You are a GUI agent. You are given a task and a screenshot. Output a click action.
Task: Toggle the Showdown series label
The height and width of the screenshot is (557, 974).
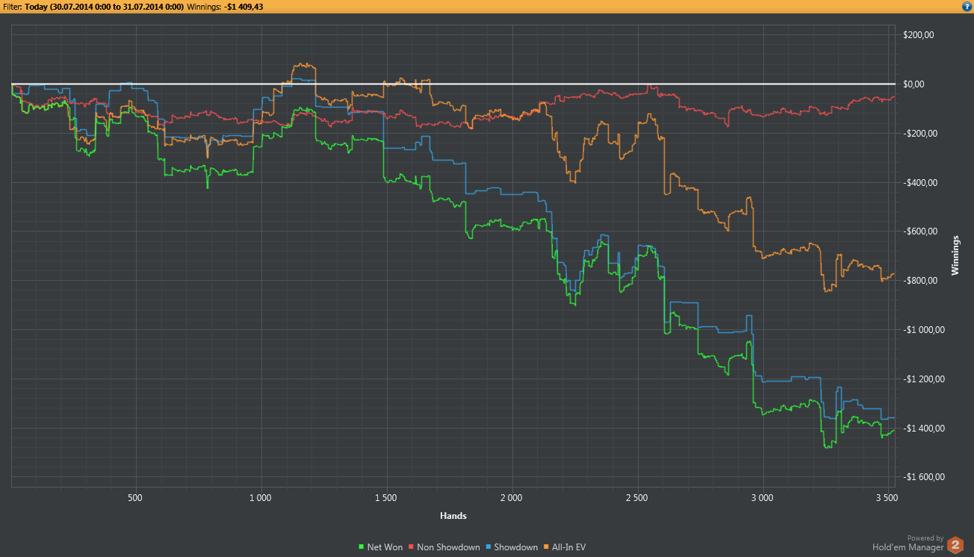pyautogui.click(x=516, y=547)
